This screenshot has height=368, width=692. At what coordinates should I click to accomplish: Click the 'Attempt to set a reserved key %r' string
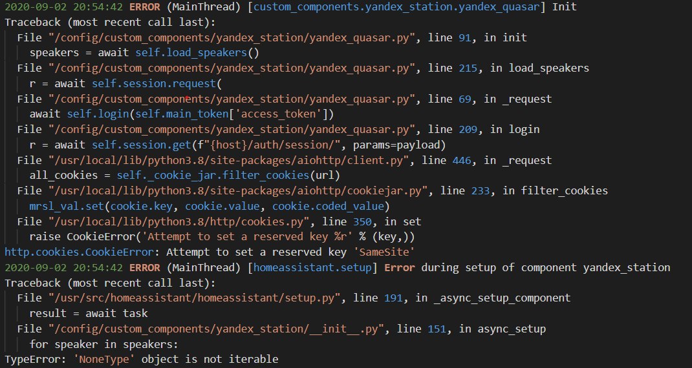pyautogui.click(x=247, y=237)
